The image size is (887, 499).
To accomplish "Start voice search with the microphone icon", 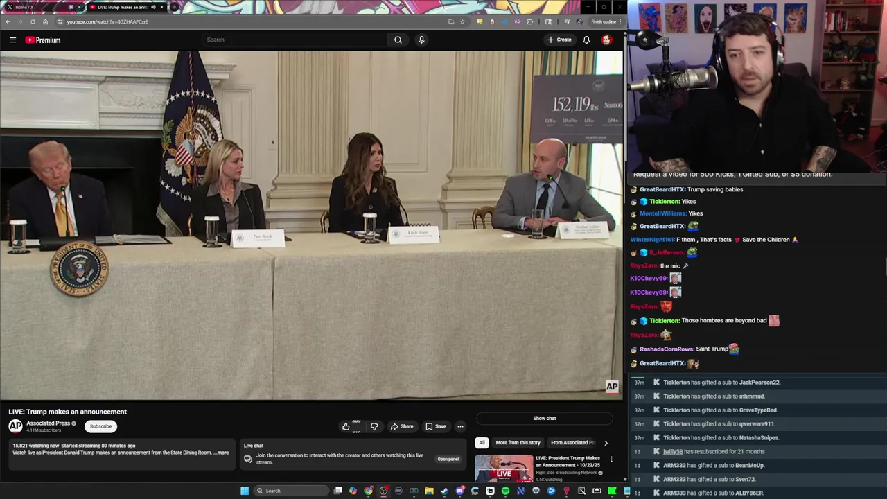I will pyautogui.click(x=421, y=40).
